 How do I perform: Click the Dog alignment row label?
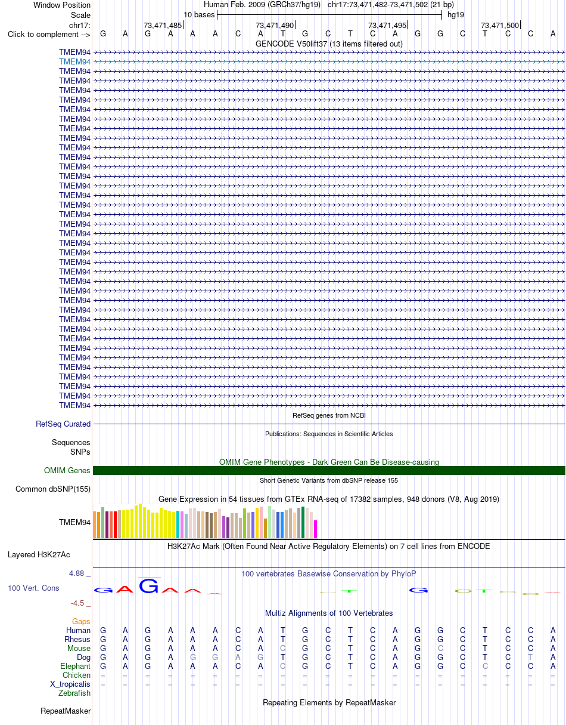[83, 657]
